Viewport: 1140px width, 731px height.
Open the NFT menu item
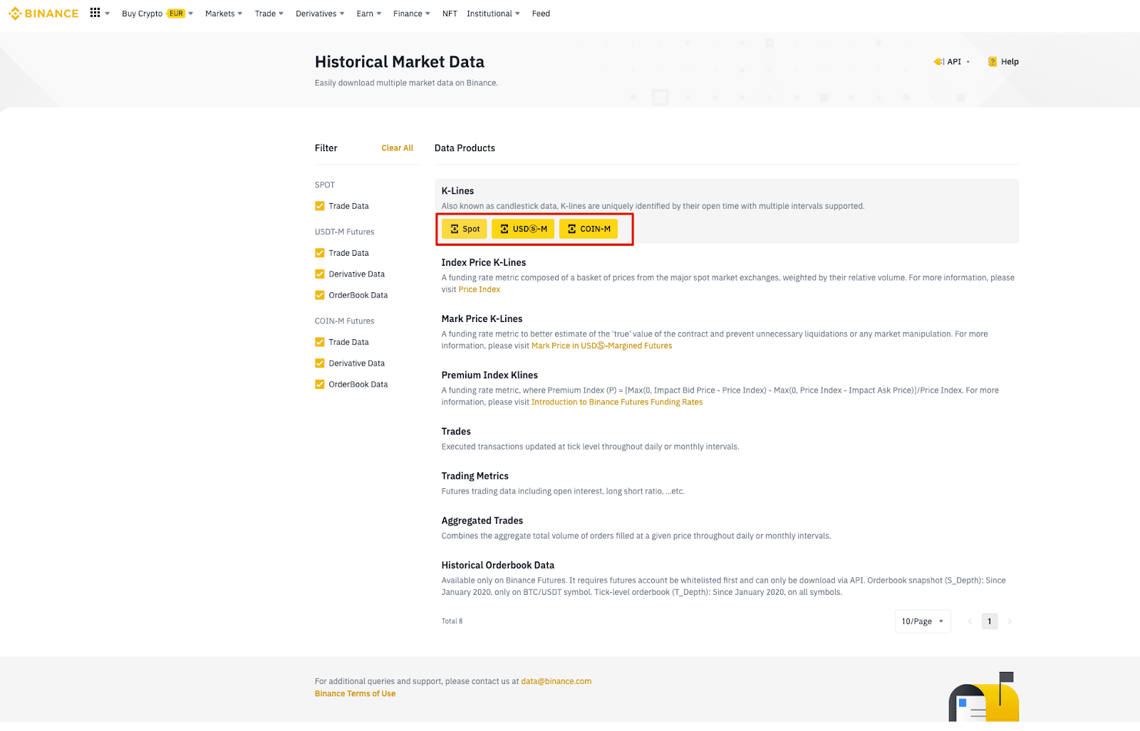click(450, 14)
